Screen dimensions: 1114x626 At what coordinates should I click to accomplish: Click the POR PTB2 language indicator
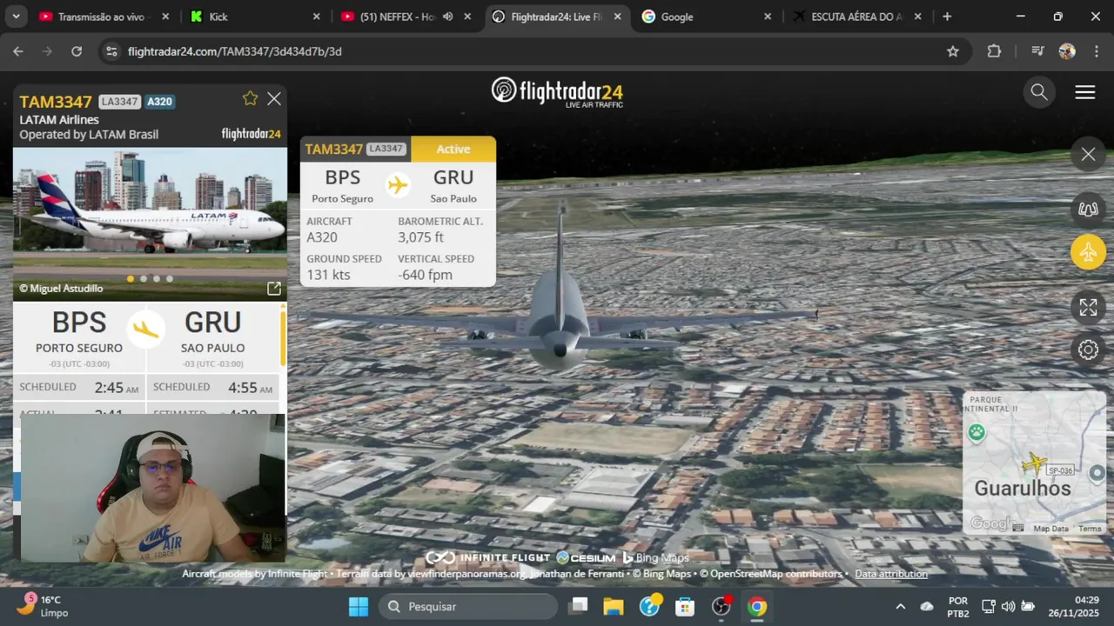coord(958,606)
